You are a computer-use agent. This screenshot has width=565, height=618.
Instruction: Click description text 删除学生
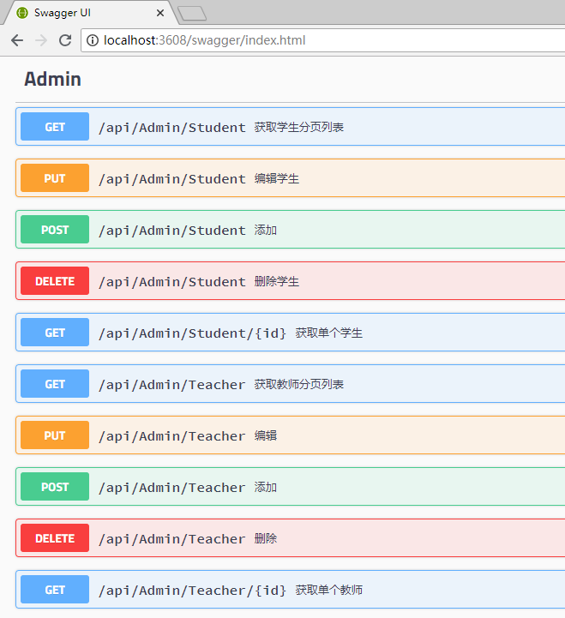point(277,281)
